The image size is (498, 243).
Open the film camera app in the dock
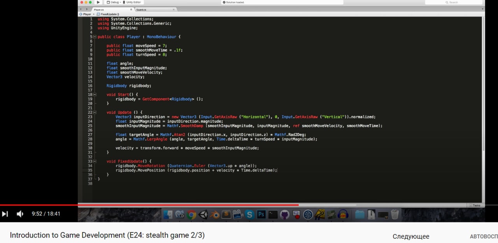click(x=238, y=215)
